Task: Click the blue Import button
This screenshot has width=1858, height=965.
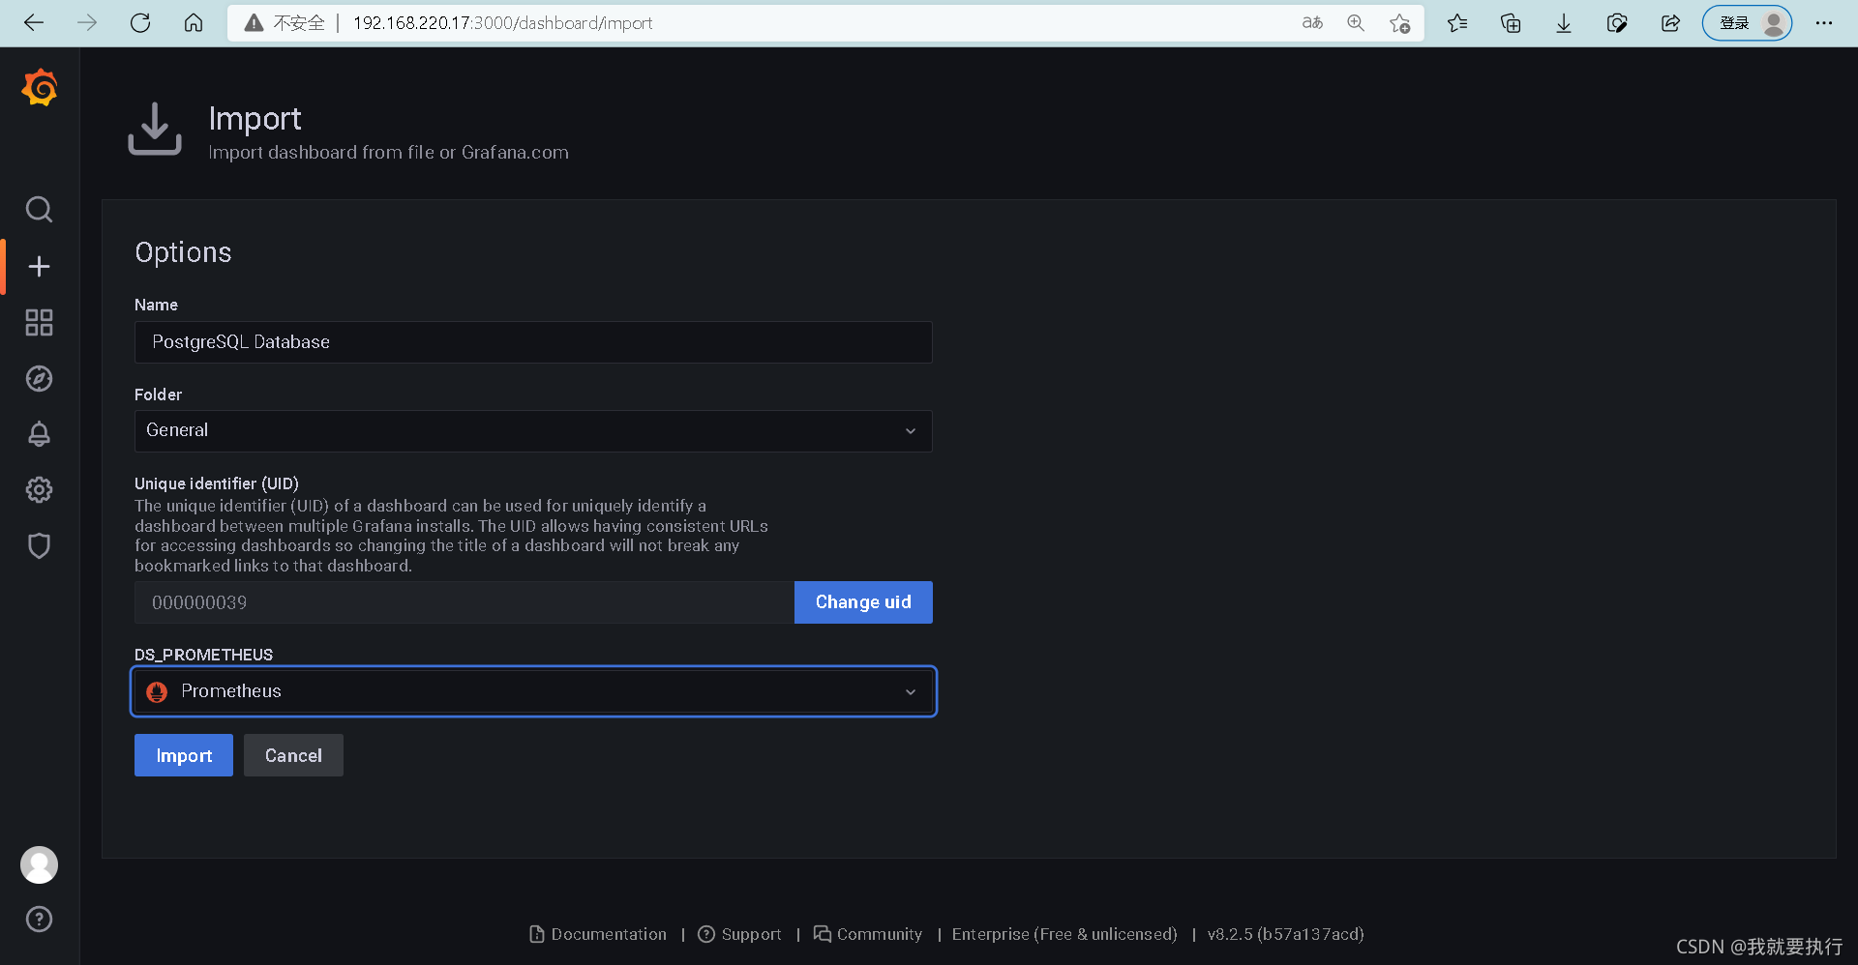Action: click(184, 755)
